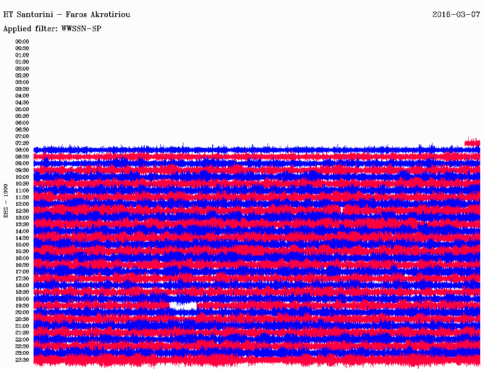484x369 pixels.
Task: Click the white data gap in the 19:30 trace
Action: pos(183,306)
